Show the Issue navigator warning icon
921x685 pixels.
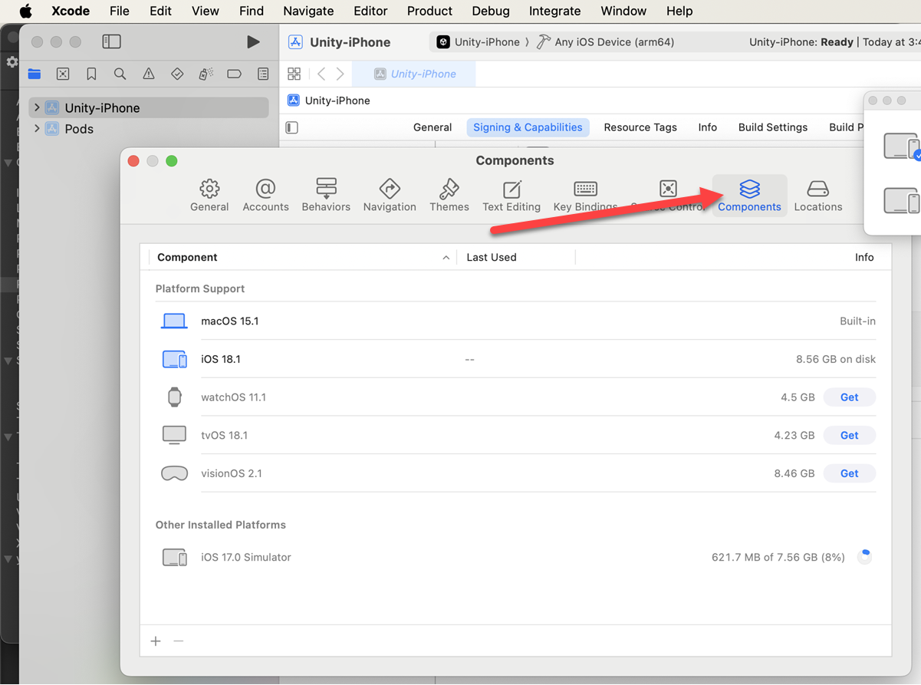coord(149,74)
